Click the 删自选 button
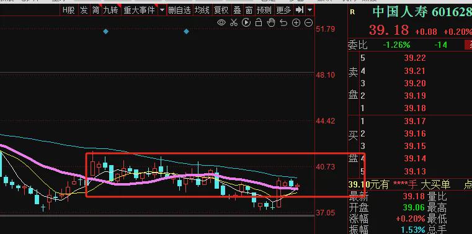This screenshot has width=472, height=234. pos(179,10)
